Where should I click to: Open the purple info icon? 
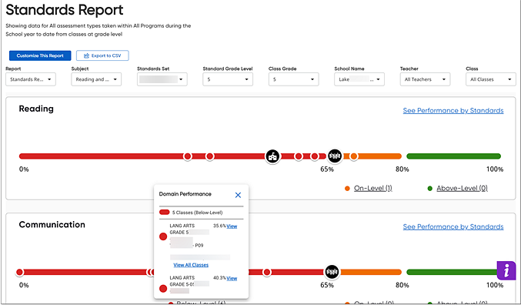pos(506,270)
